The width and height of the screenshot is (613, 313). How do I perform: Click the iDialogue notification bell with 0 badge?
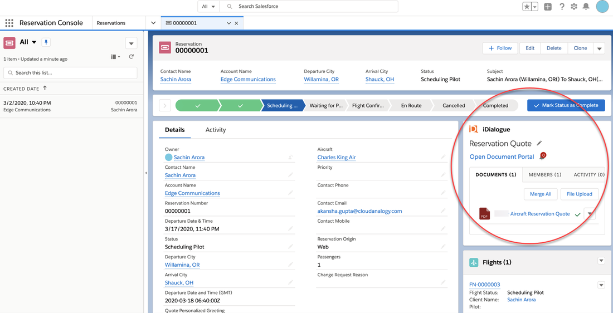542,156
